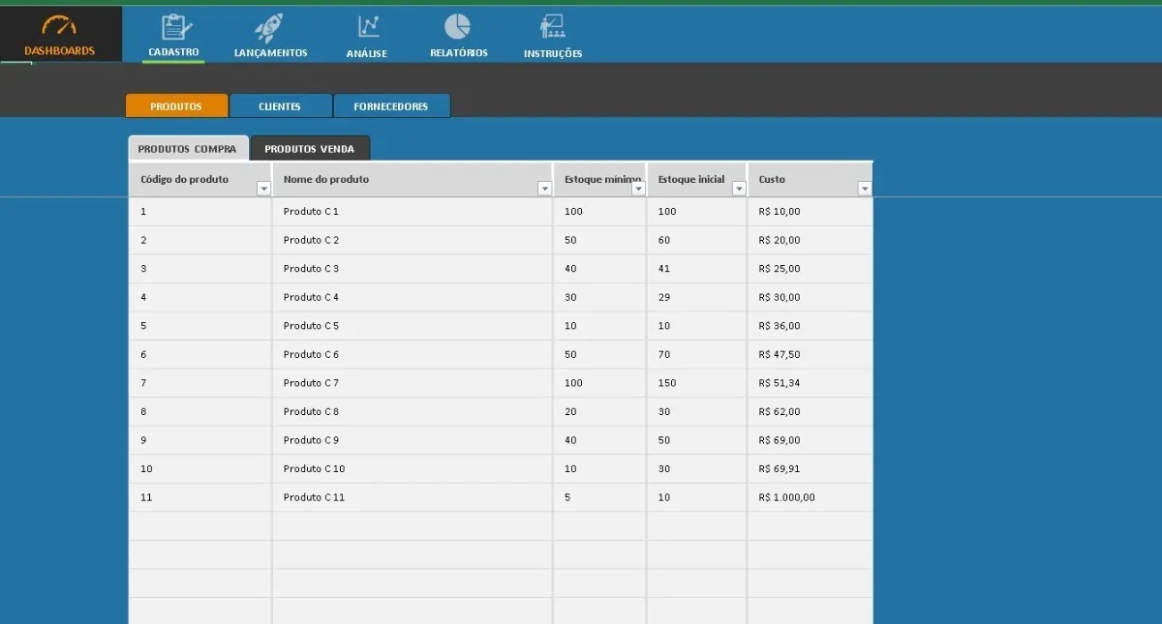The height and width of the screenshot is (624, 1162).
Task: Expand the Estoque mínimo filter dropdown
Action: pyautogui.click(x=638, y=189)
